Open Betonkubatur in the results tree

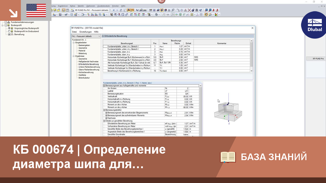(84, 78)
